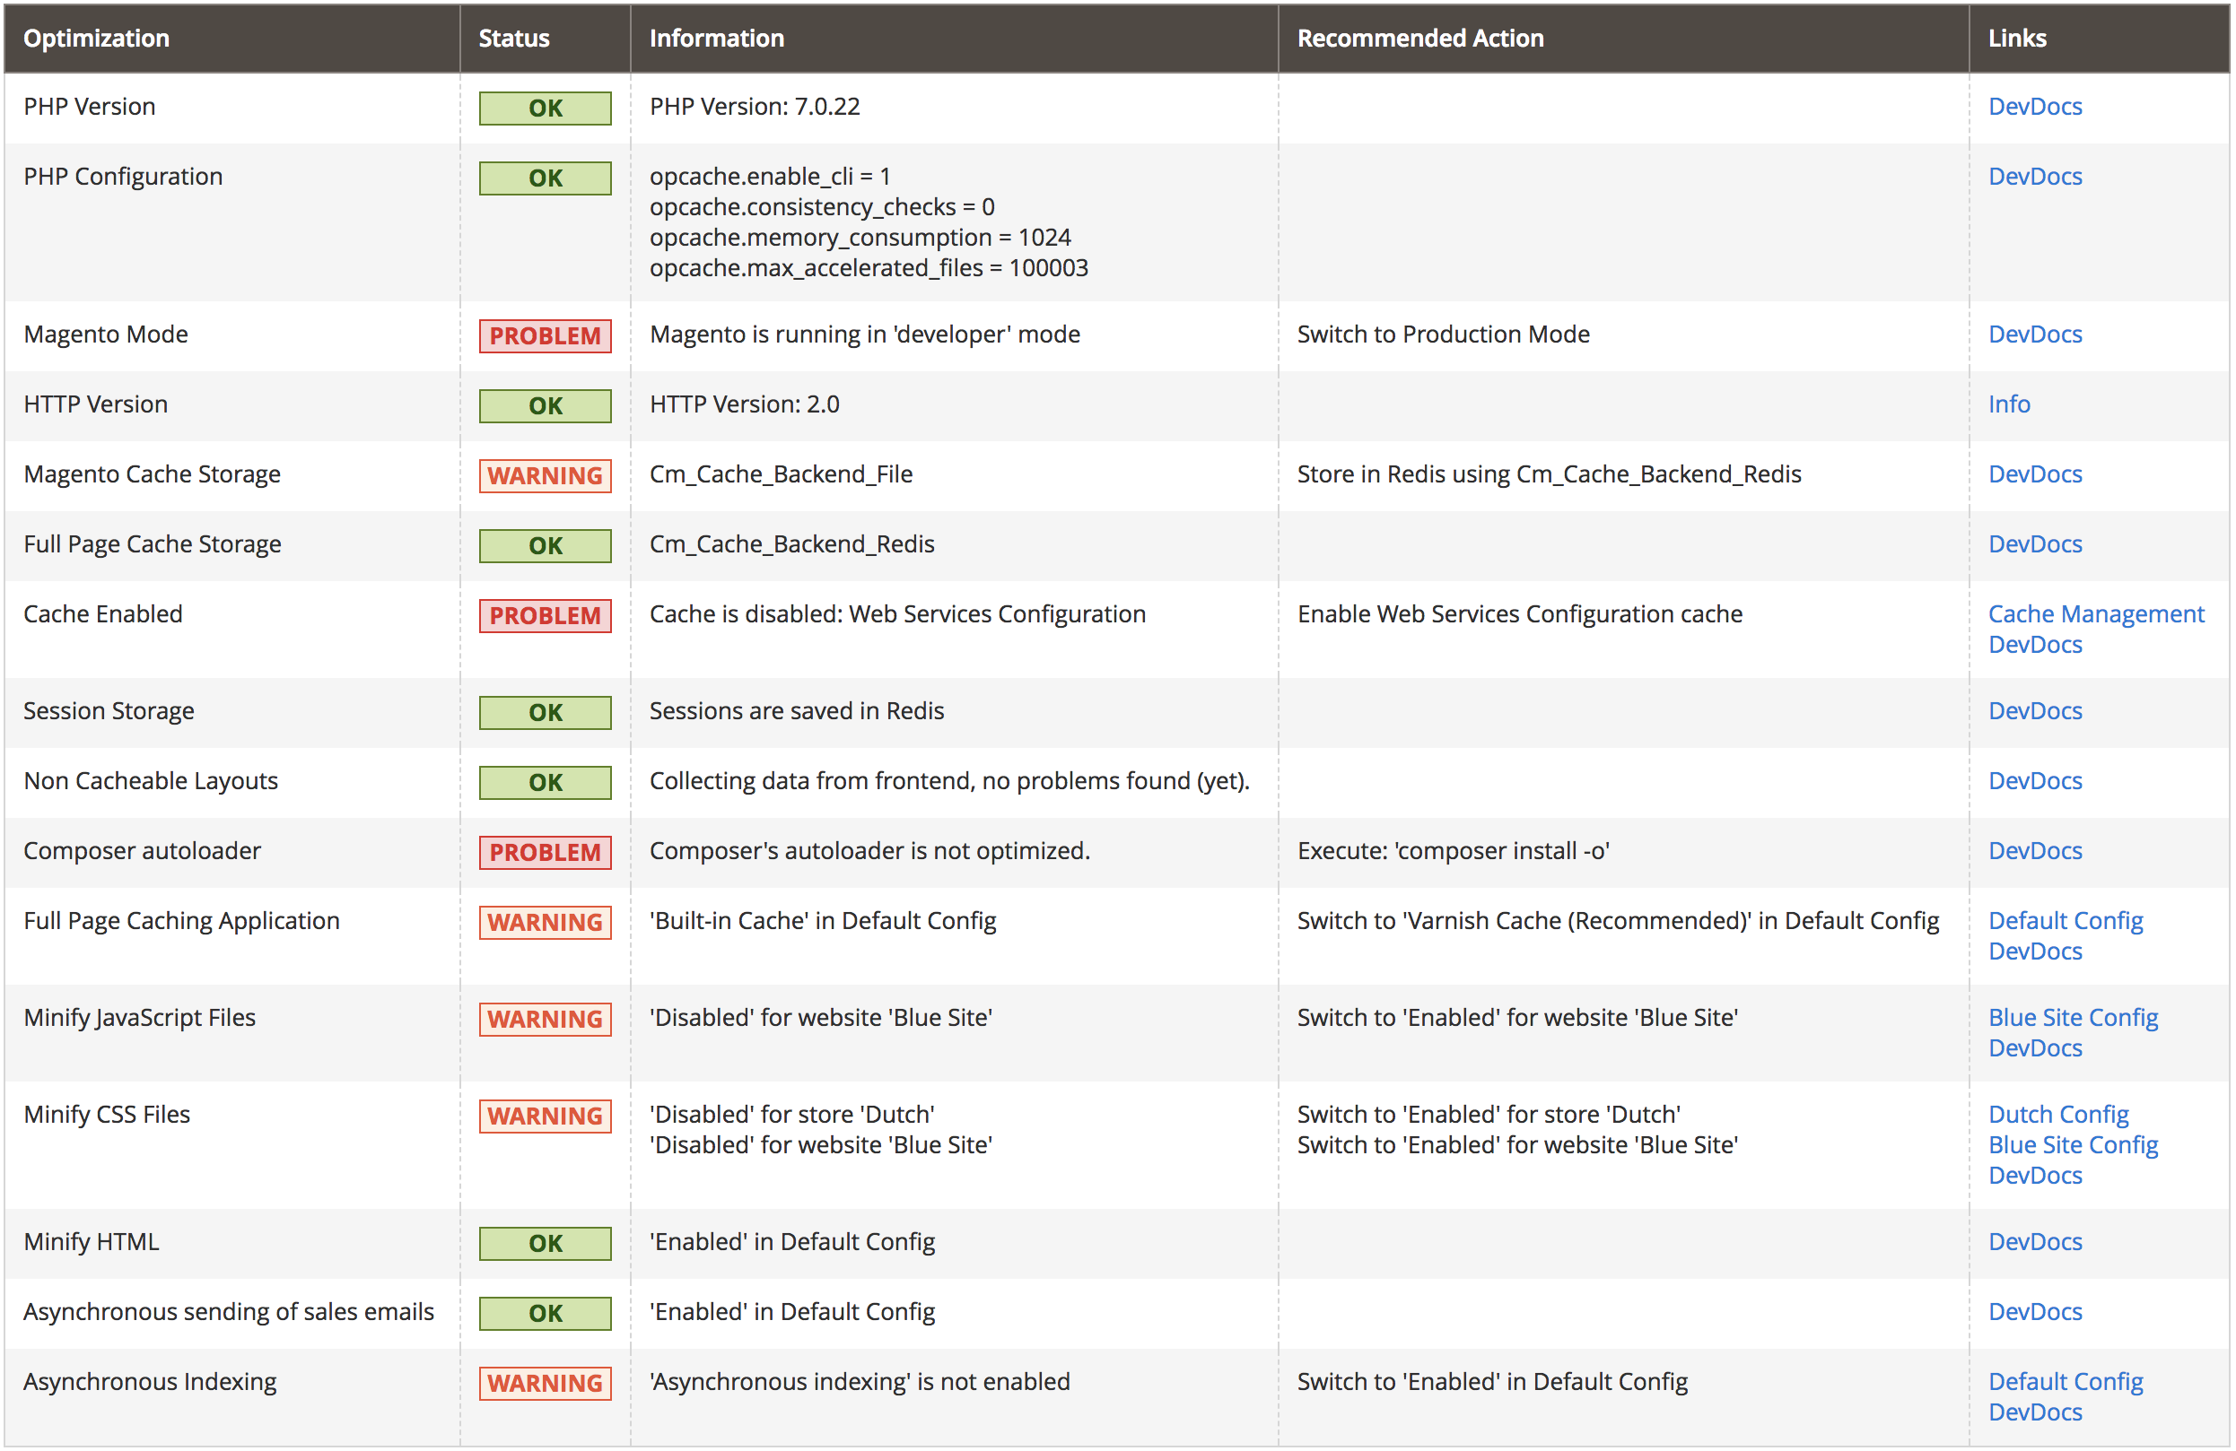Click OK badge for Session Storage

pyautogui.click(x=545, y=712)
